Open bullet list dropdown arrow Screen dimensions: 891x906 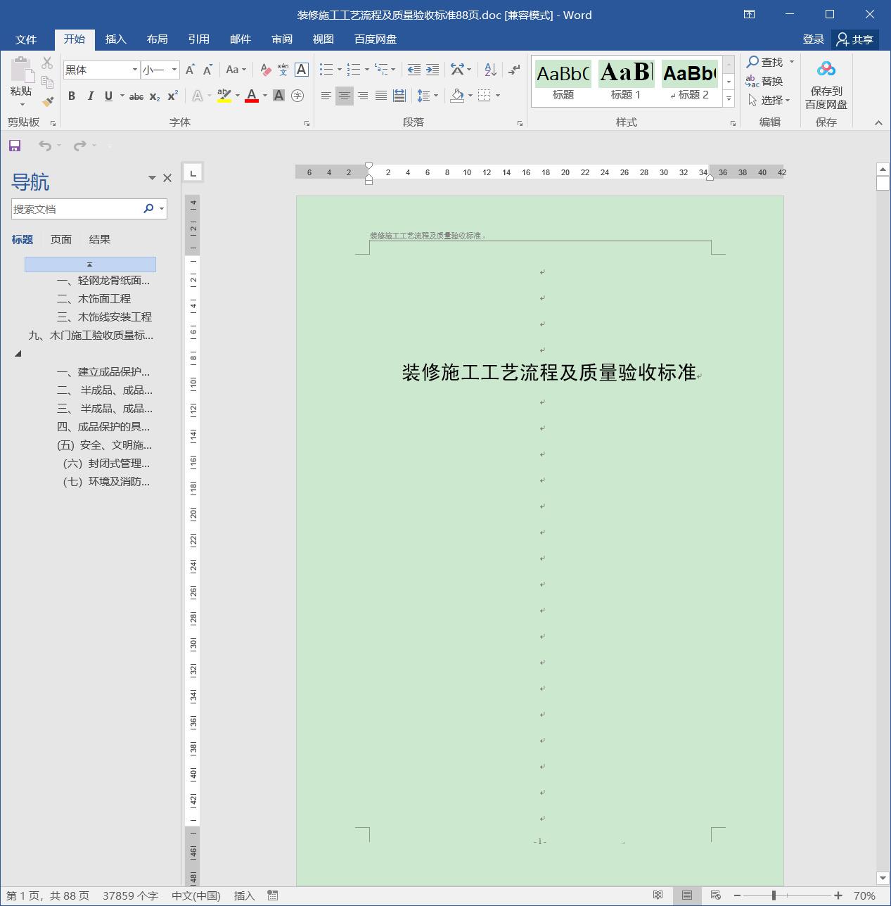[x=340, y=70]
